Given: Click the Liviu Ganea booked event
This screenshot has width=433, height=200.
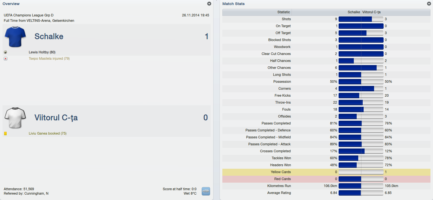Looking at the screenshot, I should (x=48, y=133).
